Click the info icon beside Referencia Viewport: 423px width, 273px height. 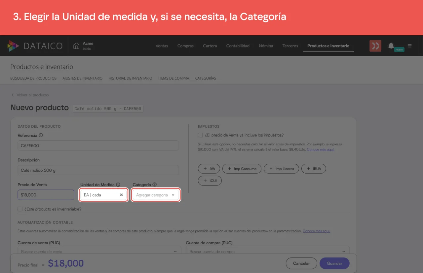point(41,135)
